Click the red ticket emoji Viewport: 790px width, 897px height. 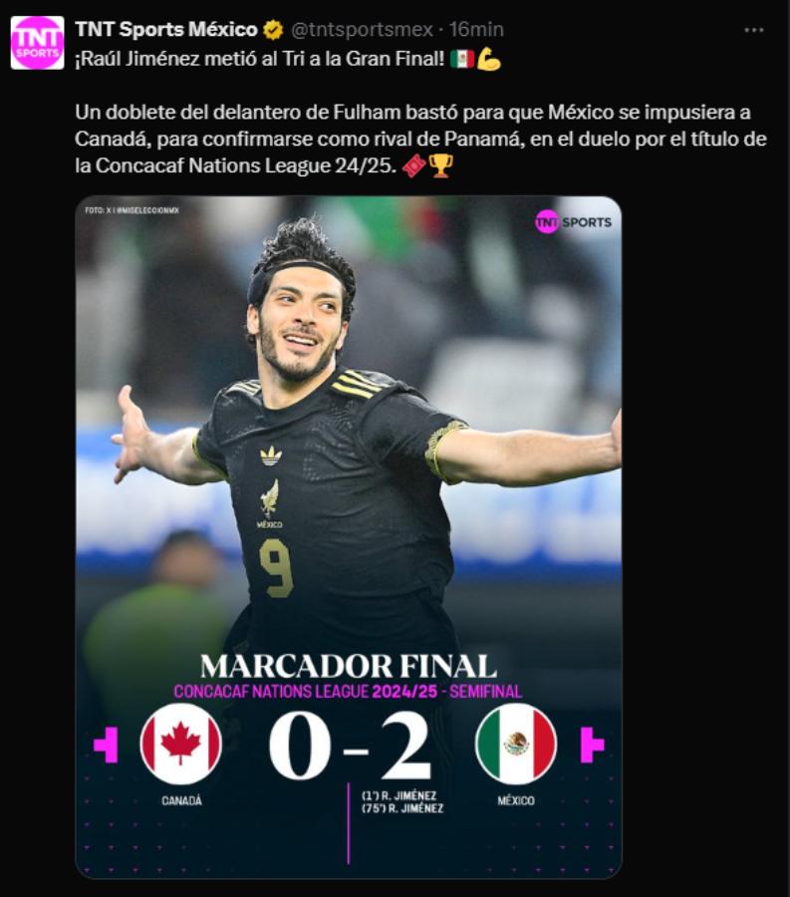[x=414, y=165]
